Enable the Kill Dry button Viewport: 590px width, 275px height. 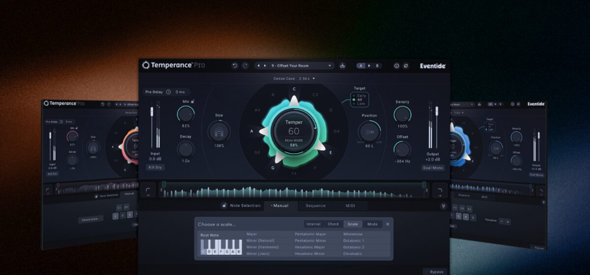[155, 167]
